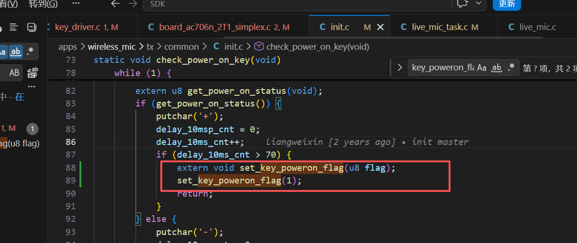Toggle Match Case in find widget
Viewport: 577px width, 243px height.
point(482,68)
